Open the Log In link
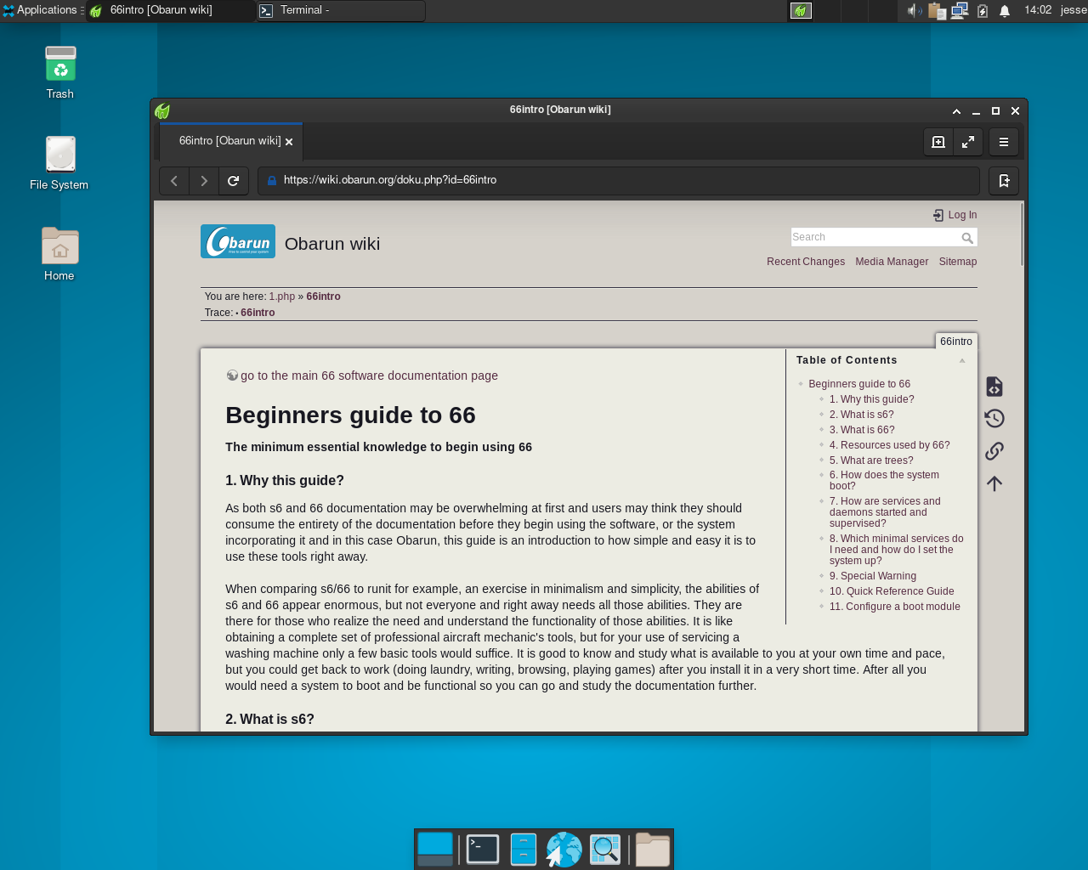 [955, 215]
